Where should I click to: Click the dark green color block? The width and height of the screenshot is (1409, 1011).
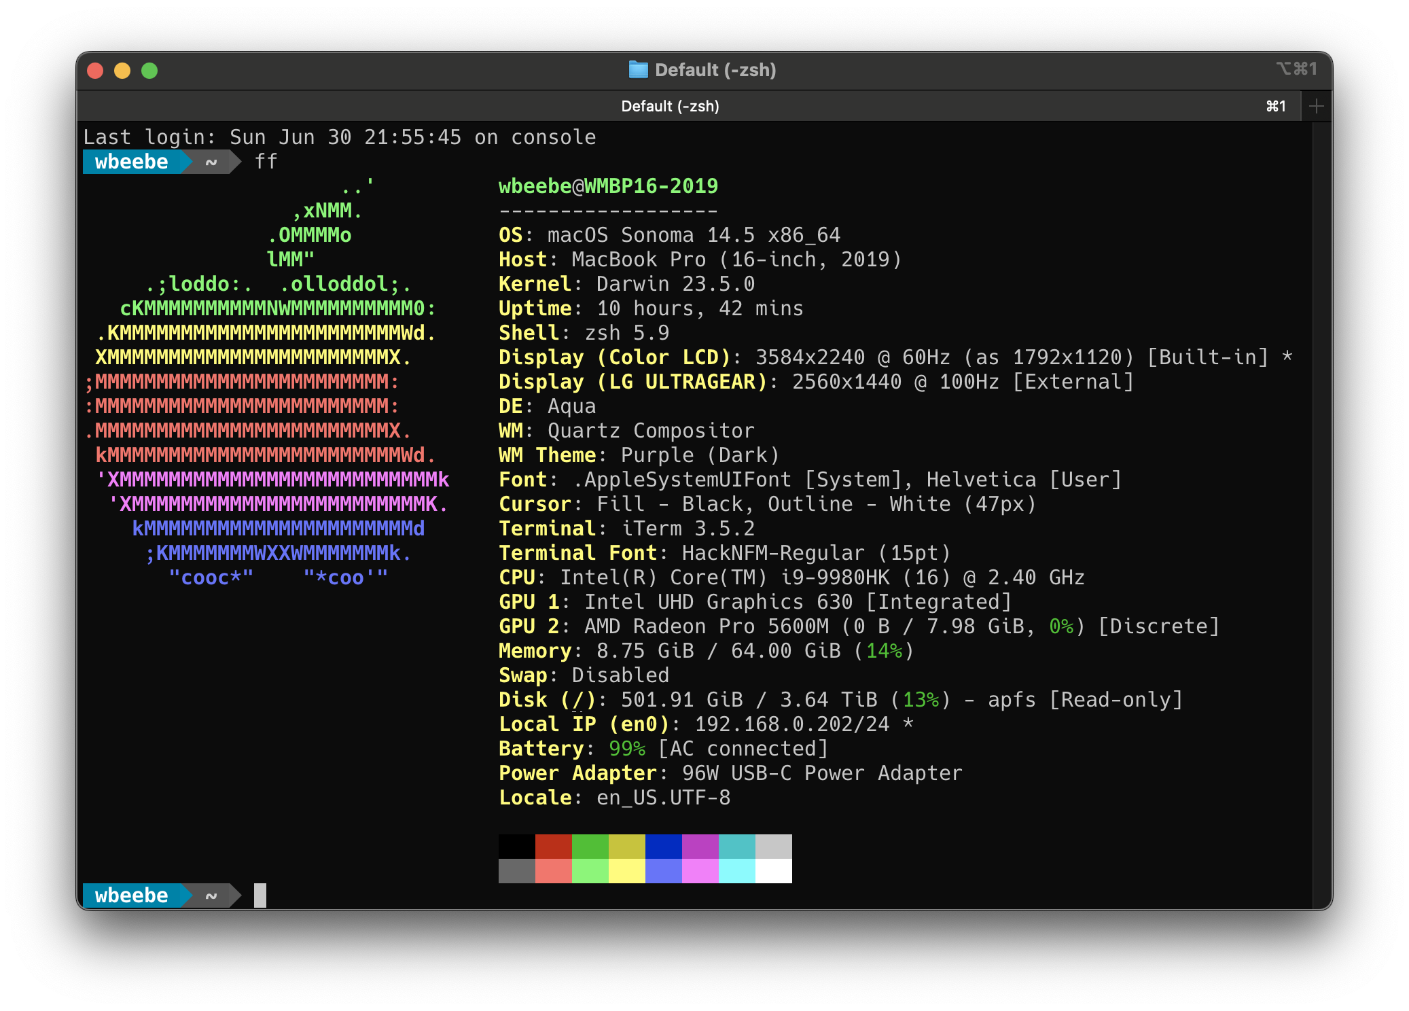point(590,847)
